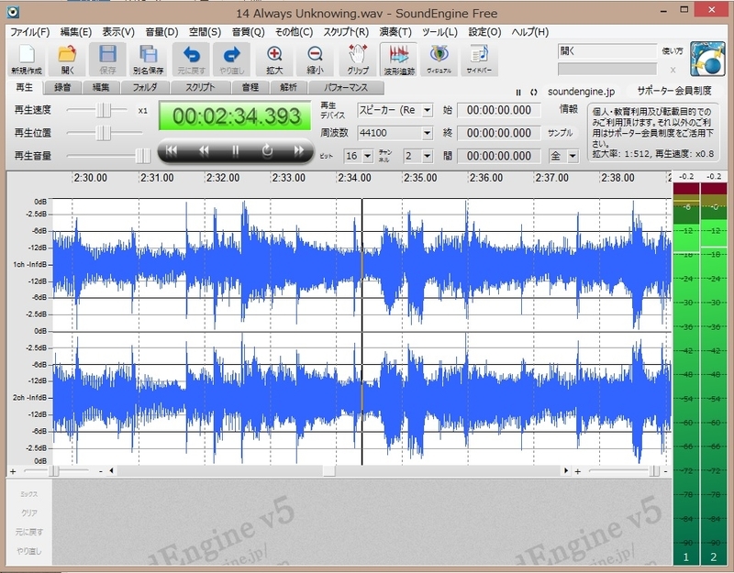Image resolution: width=734 pixels, height=573 pixels.
Task: Open the チャンネル 2 dropdown
Action: (427, 156)
